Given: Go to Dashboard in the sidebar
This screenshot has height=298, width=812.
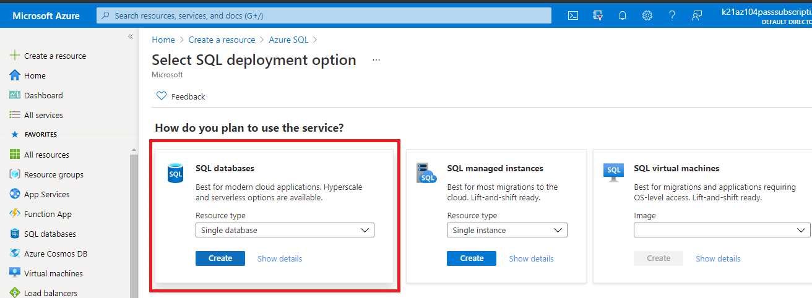Looking at the screenshot, I should click(x=43, y=95).
